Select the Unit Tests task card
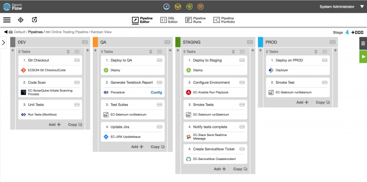367x182 pixels. [50, 110]
